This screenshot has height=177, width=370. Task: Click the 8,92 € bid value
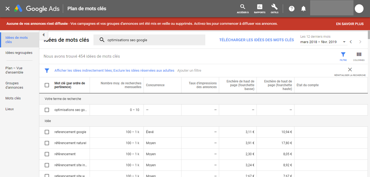tap(287, 165)
